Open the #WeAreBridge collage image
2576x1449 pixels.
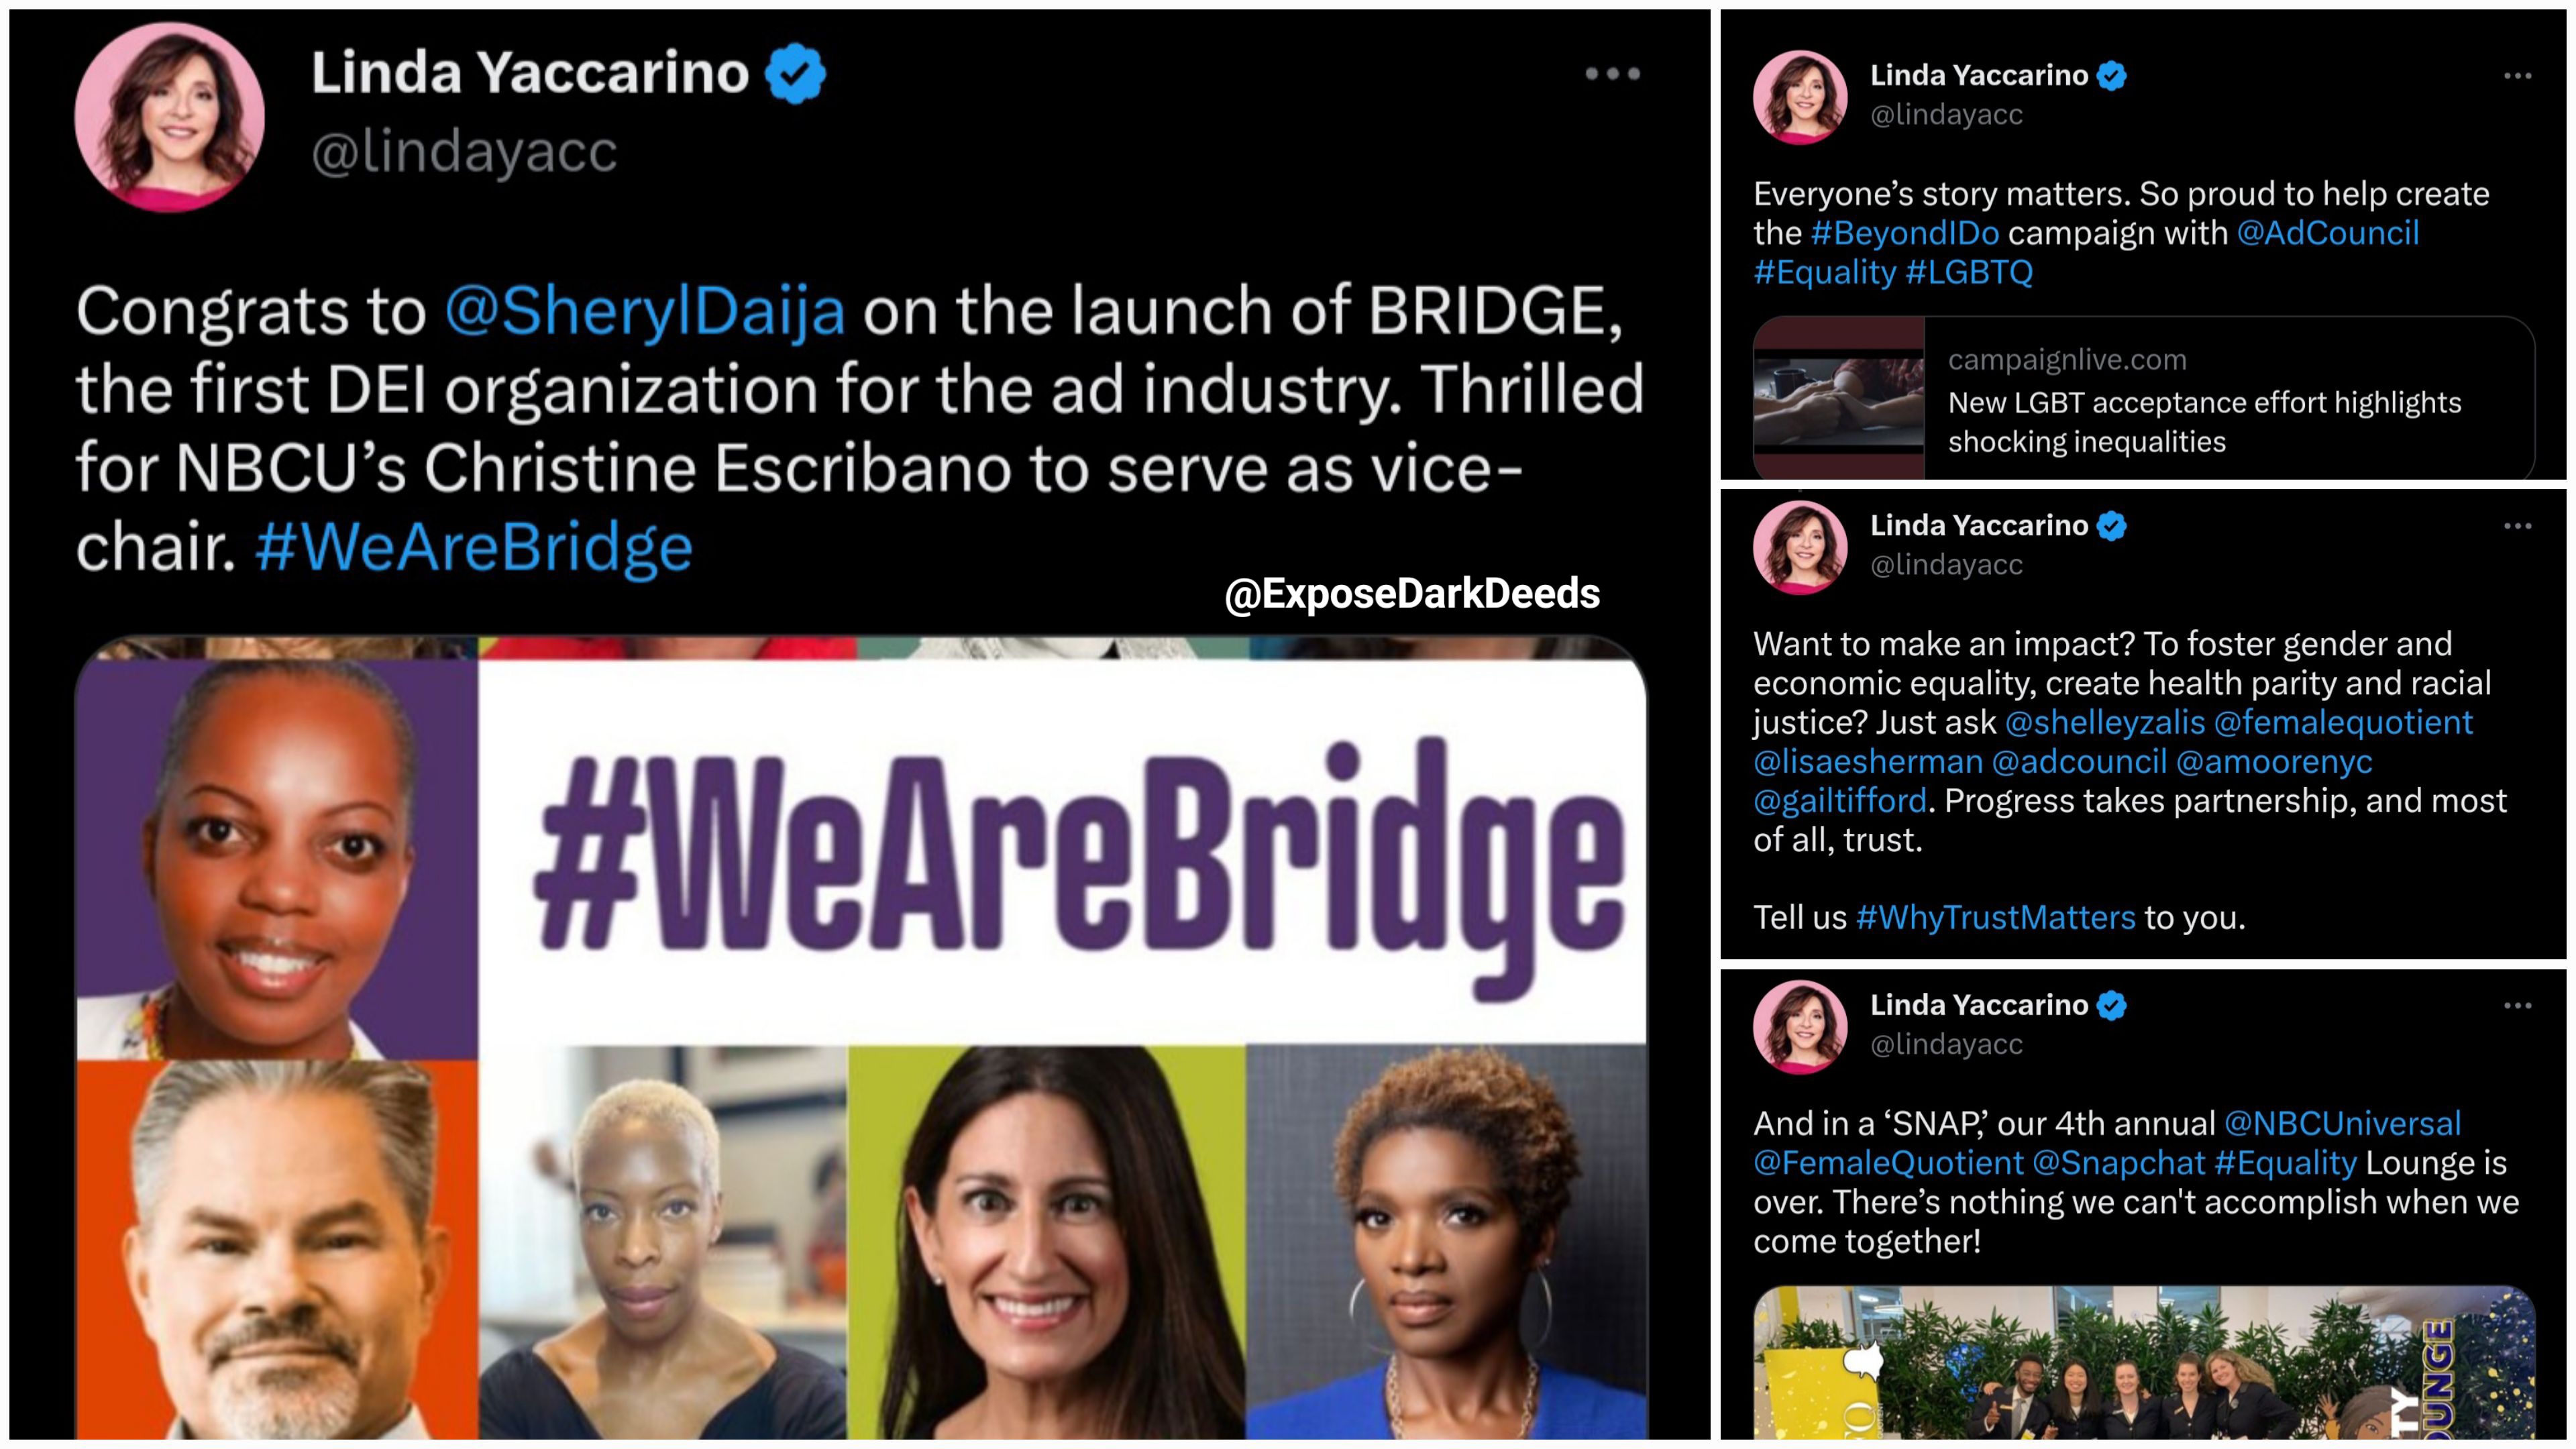coord(861,1037)
